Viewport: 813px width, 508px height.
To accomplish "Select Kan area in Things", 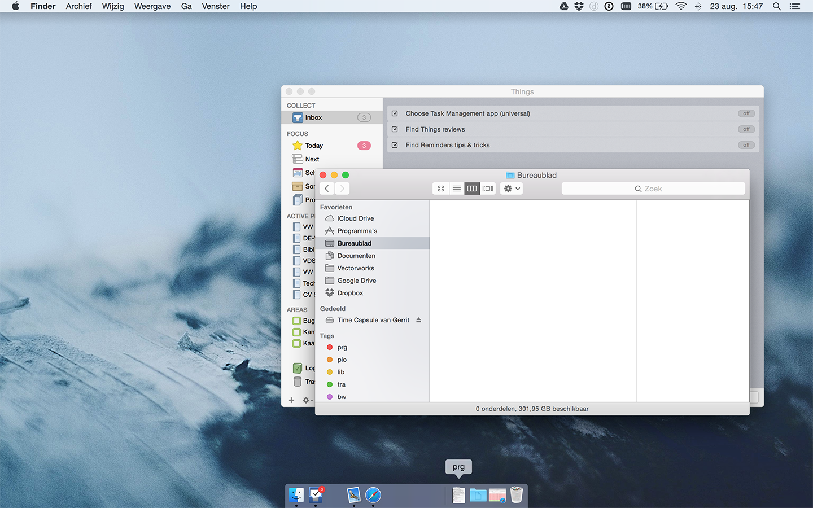I will 303,332.
